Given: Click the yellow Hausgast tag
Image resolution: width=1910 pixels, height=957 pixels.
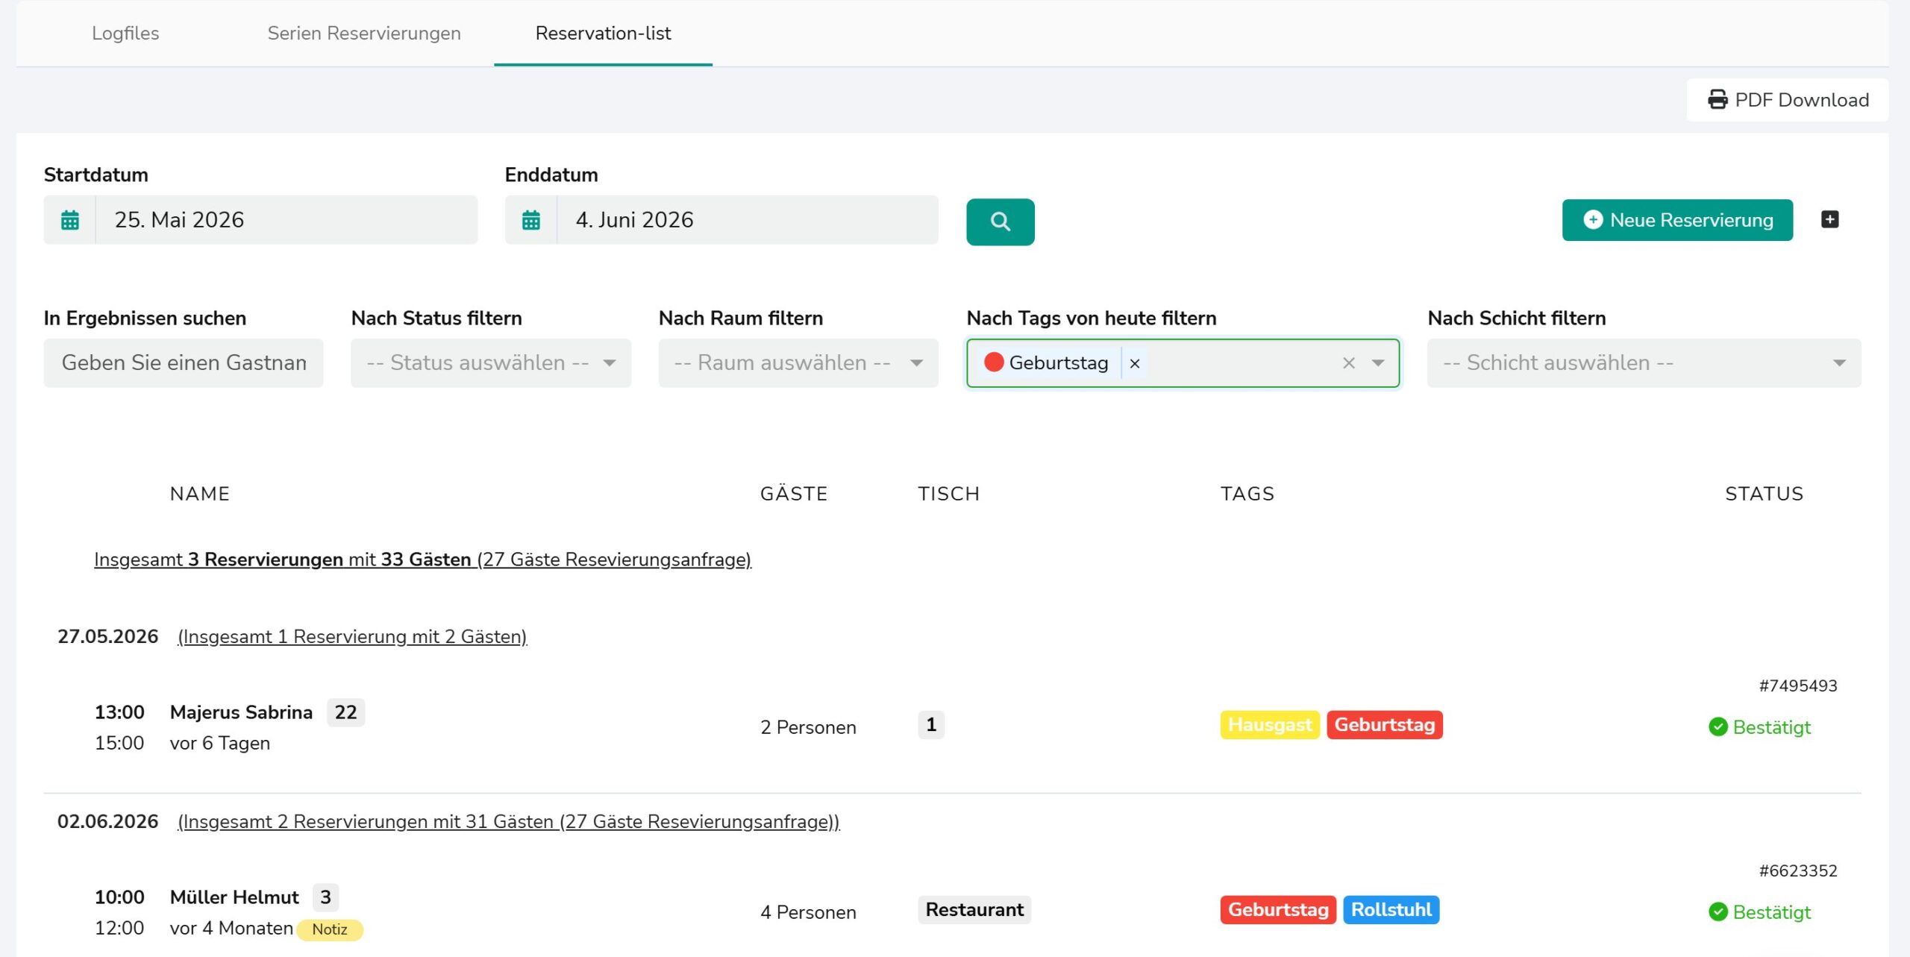Looking at the screenshot, I should click(x=1270, y=725).
